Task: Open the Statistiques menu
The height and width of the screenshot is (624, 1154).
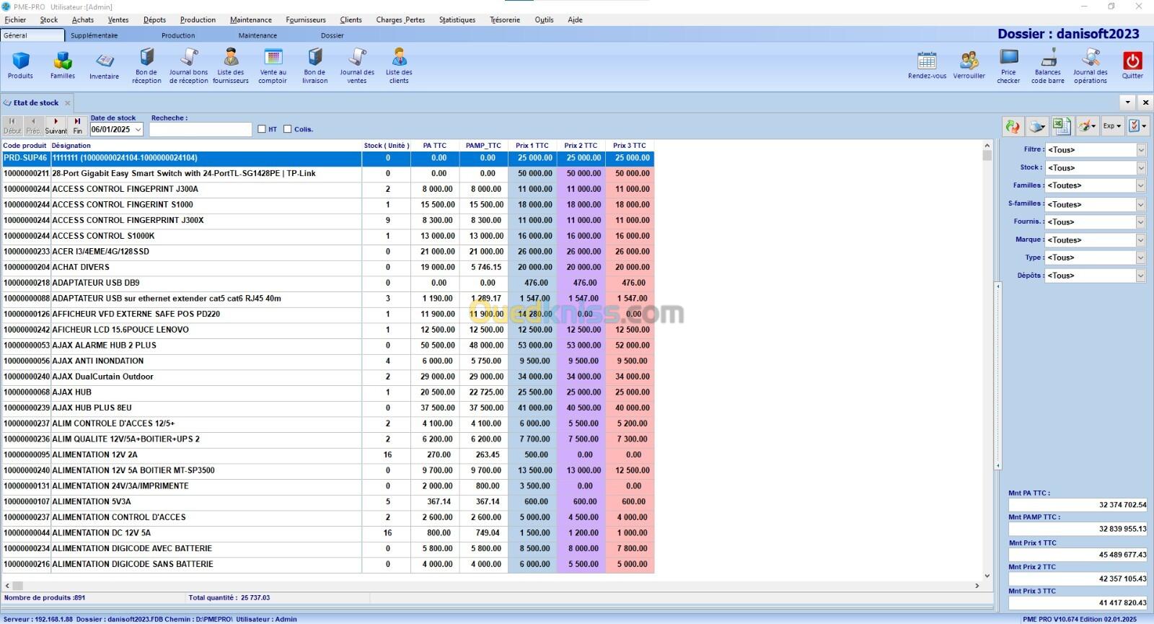Action: pos(457,19)
